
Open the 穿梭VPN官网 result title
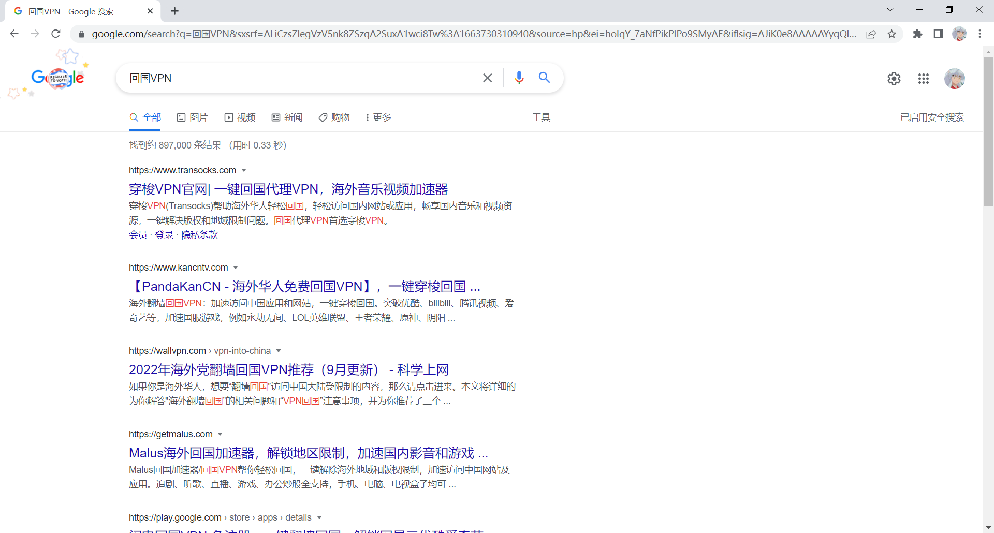[288, 189]
